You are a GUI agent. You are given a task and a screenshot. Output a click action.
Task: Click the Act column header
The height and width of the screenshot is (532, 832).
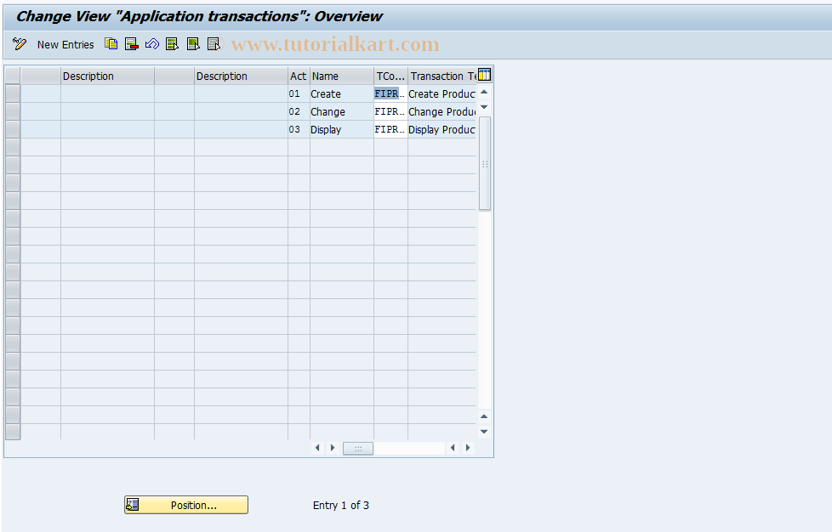click(297, 76)
